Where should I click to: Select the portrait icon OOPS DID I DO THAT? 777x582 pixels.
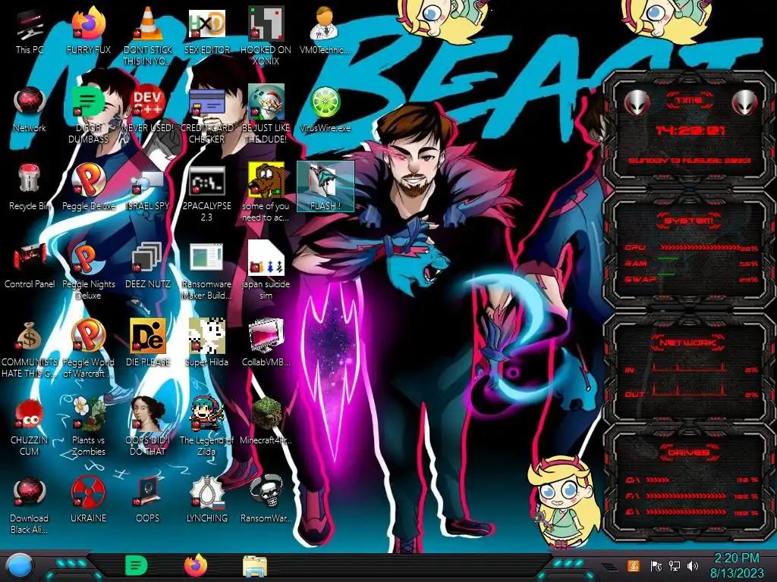click(x=148, y=427)
